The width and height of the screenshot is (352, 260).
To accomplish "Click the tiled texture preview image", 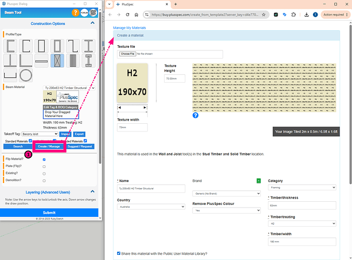I will pos(264,87).
